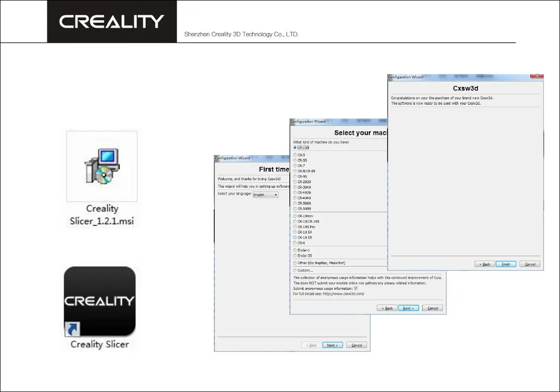Pick the CR-3040 machine

point(295,187)
